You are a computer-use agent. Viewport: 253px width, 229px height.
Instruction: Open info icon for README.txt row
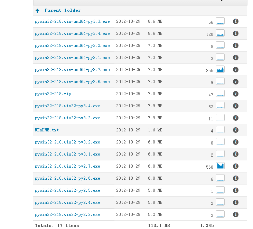(236, 130)
